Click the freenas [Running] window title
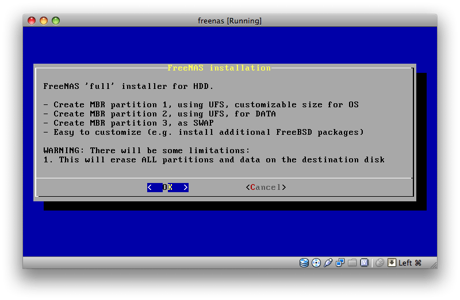 coord(229,21)
